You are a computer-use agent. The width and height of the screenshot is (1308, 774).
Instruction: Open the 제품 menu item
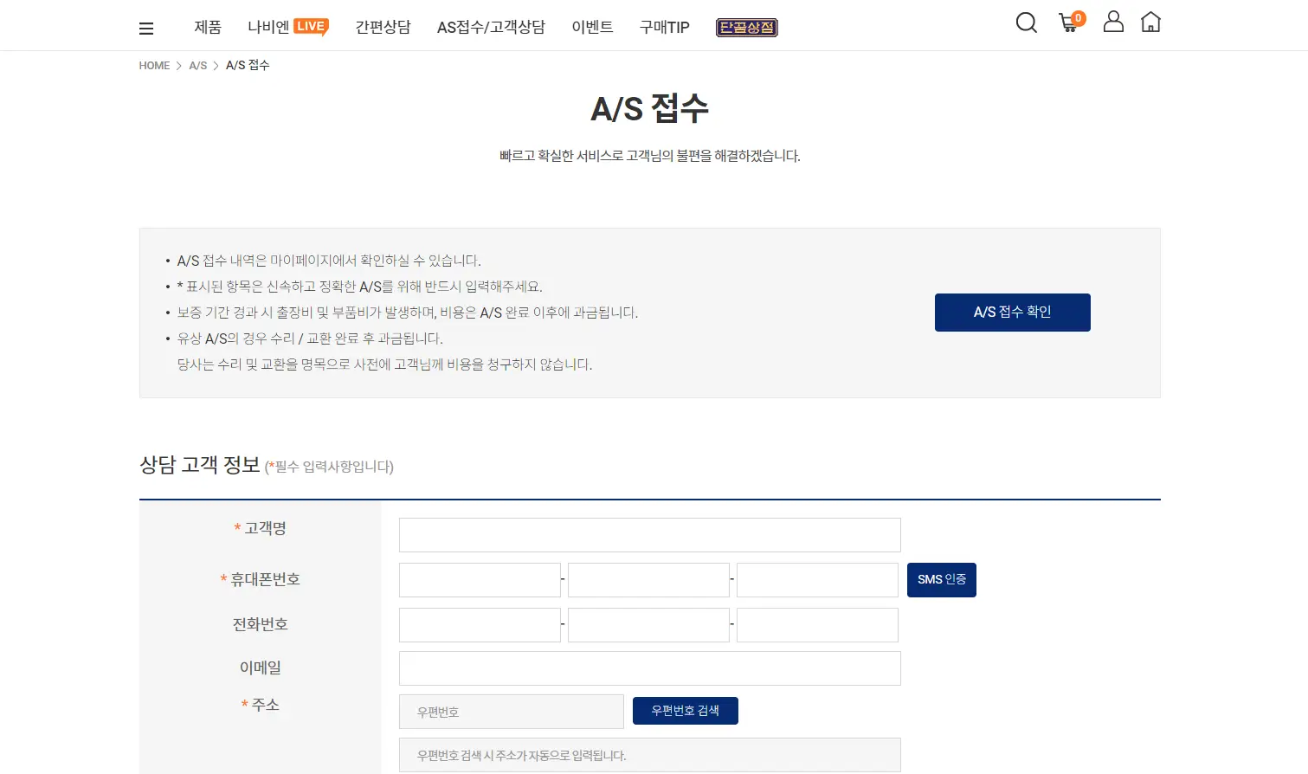[x=207, y=27]
